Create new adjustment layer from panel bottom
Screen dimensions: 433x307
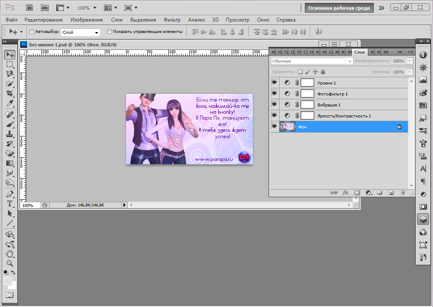[x=368, y=193]
